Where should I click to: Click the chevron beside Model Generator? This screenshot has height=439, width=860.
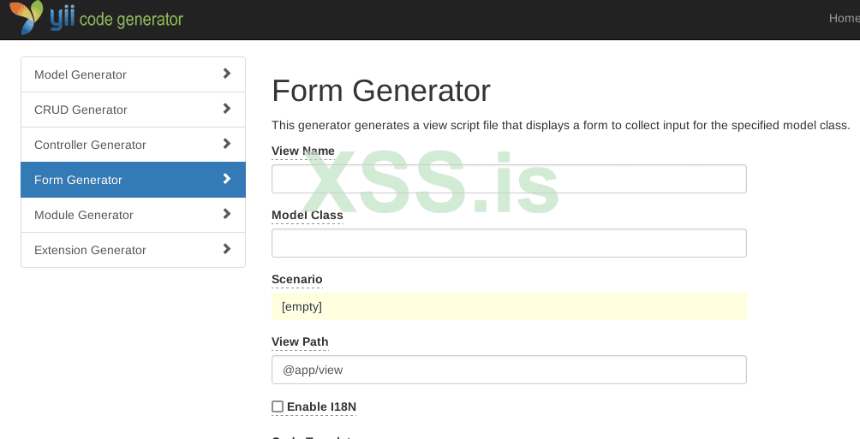point(226,74)
